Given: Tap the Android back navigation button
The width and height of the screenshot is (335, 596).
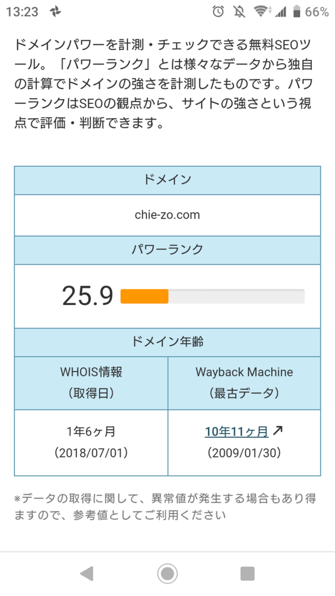Looking at the screenshot, I should pyautogui.click(x=87, y=574).
